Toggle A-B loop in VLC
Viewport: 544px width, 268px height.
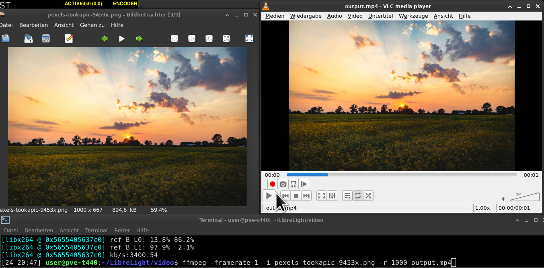(294, 184)
